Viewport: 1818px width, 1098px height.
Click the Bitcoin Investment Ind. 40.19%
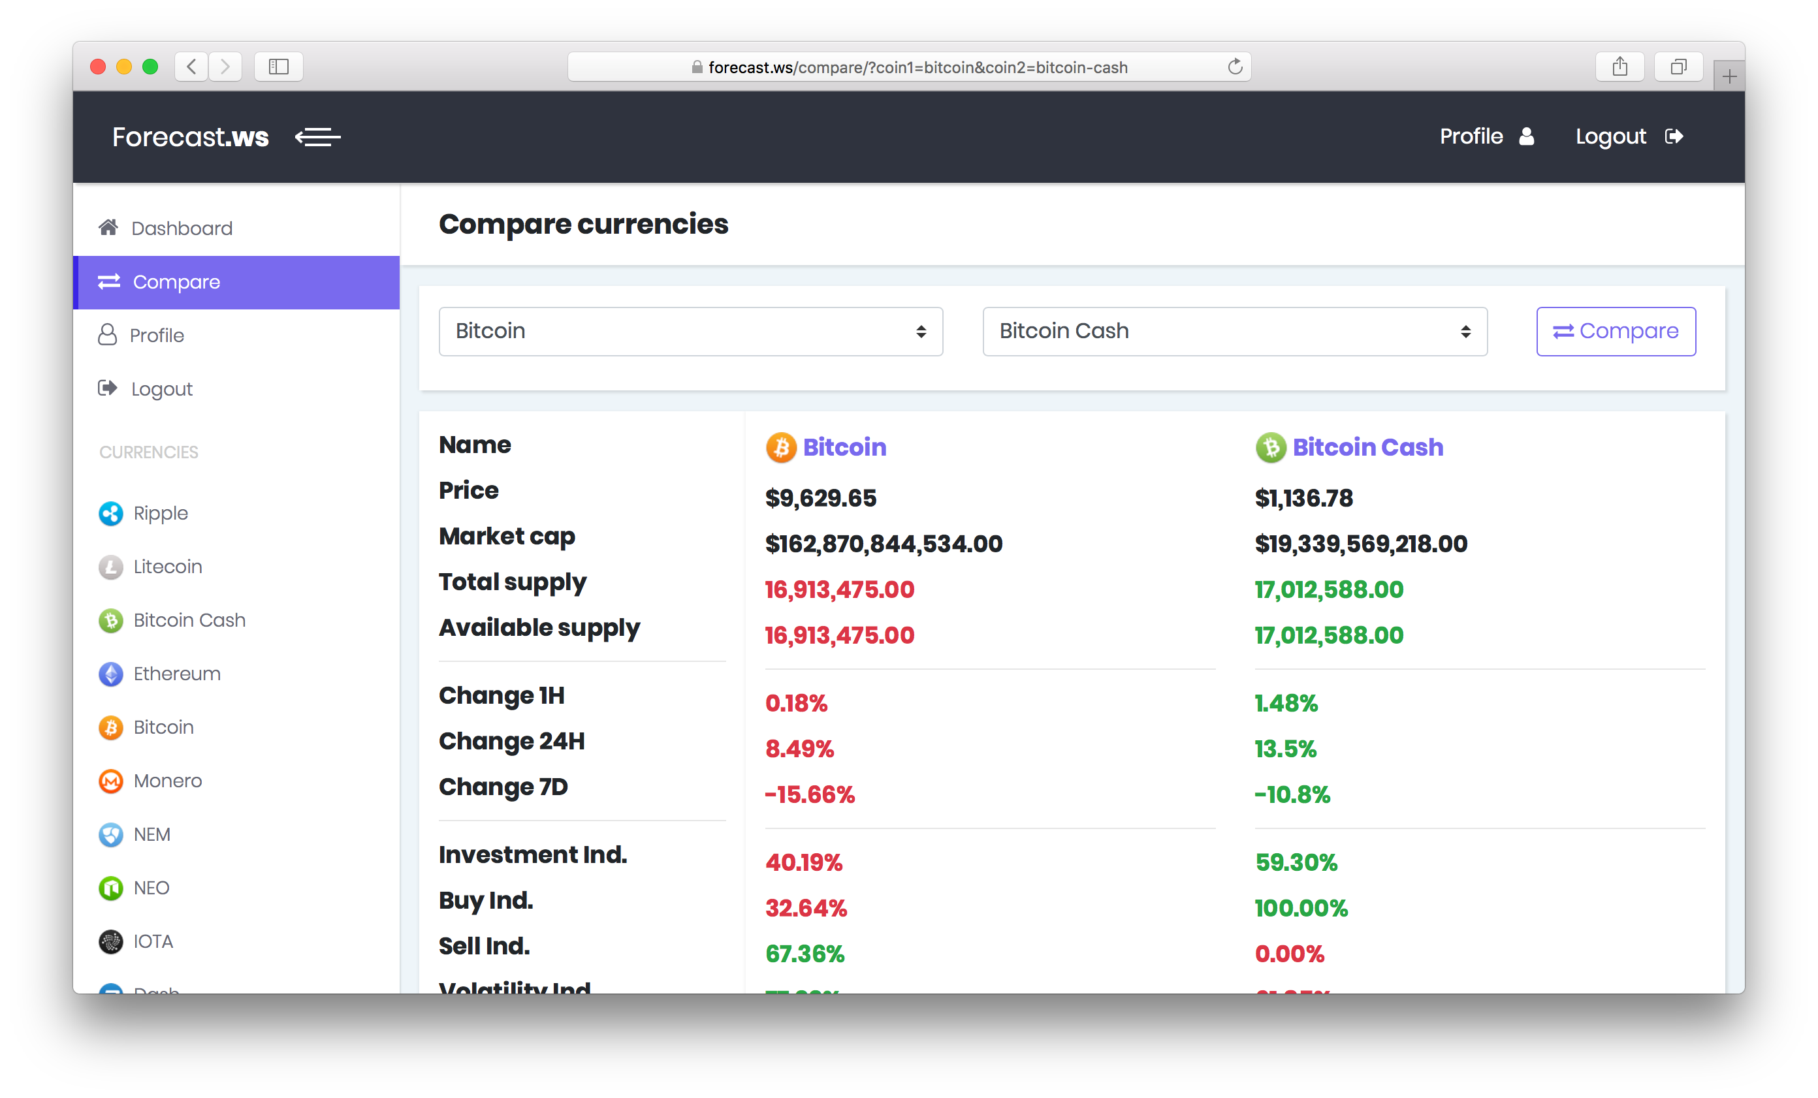click(x=803, y=863)
